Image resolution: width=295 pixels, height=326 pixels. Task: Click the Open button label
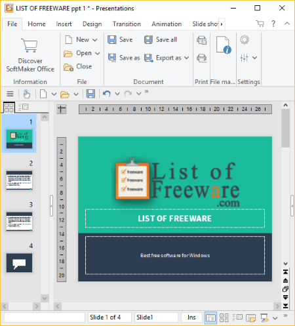[84, 53]
